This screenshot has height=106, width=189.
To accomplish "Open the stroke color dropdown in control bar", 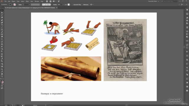I will (17, 5).
